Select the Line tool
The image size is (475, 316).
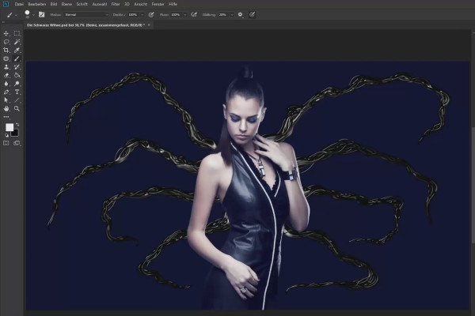pos(17,100)
